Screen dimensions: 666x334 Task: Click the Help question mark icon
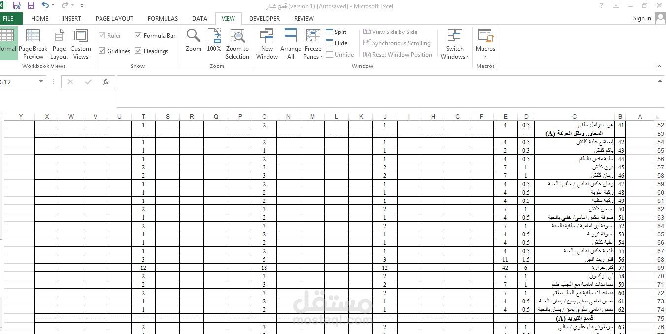pos(601,6)
